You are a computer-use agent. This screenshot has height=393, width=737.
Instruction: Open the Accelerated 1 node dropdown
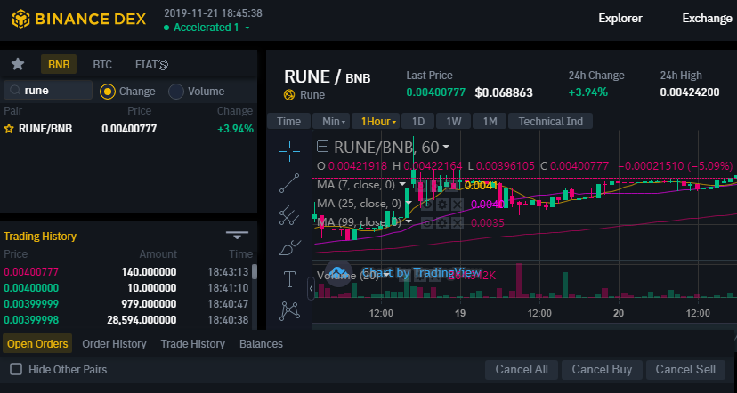tap(247, 28)
